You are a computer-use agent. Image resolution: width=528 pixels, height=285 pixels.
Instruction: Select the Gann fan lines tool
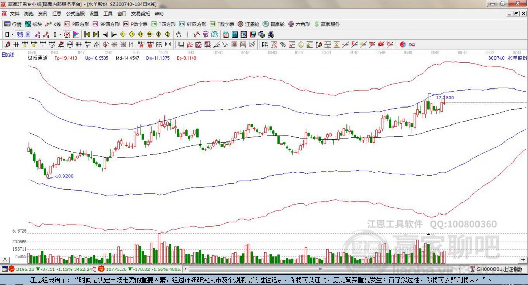(189, 44)
